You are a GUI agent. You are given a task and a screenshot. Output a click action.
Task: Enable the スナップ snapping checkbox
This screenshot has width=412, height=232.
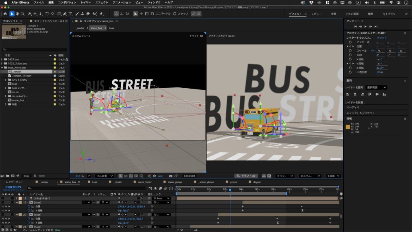(x=175, y=14)
